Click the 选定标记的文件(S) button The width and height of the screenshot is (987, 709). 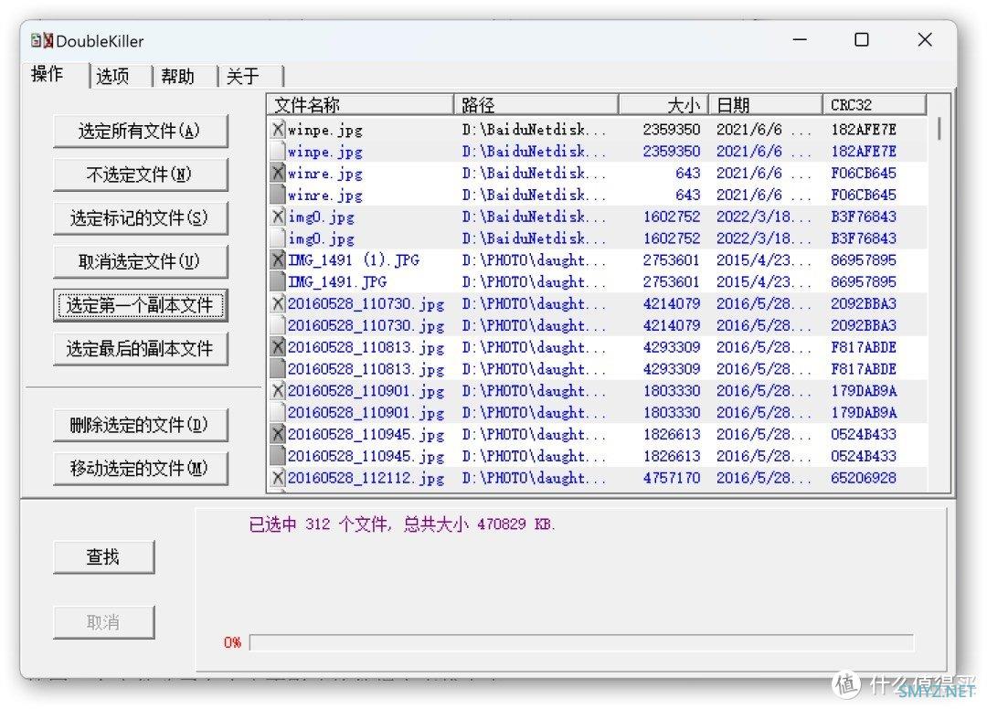(x=140, y=217)
